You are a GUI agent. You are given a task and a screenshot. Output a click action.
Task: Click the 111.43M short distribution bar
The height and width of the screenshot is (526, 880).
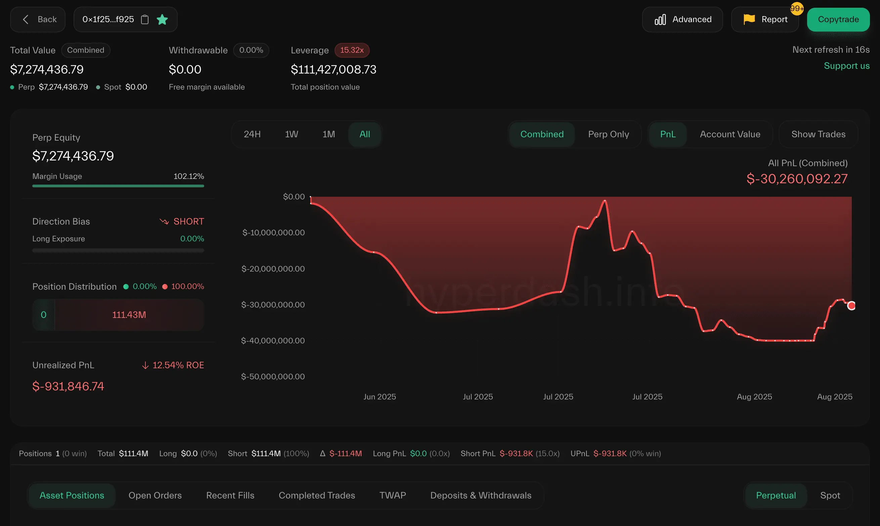129,315
